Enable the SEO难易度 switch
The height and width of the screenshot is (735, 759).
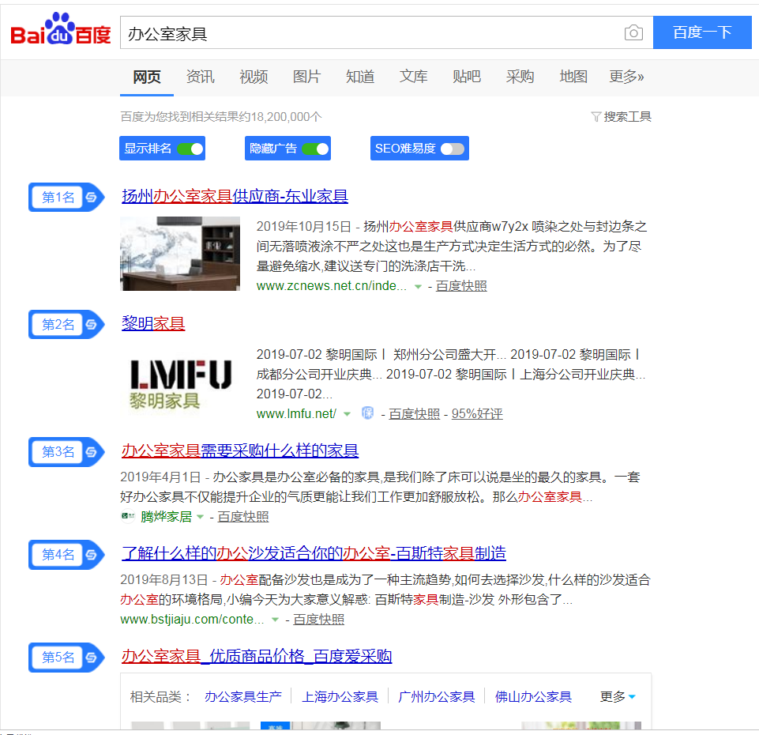[453, 149]
